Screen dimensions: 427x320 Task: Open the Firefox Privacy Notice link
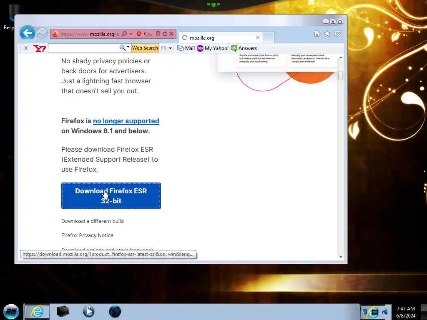click(87, 235)
